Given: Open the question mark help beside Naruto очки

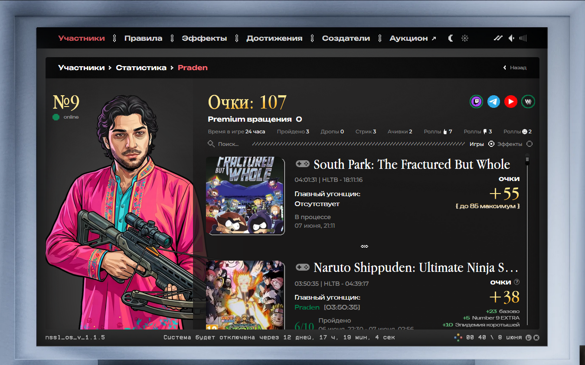Looking at the screenshot, I should 516,282.
